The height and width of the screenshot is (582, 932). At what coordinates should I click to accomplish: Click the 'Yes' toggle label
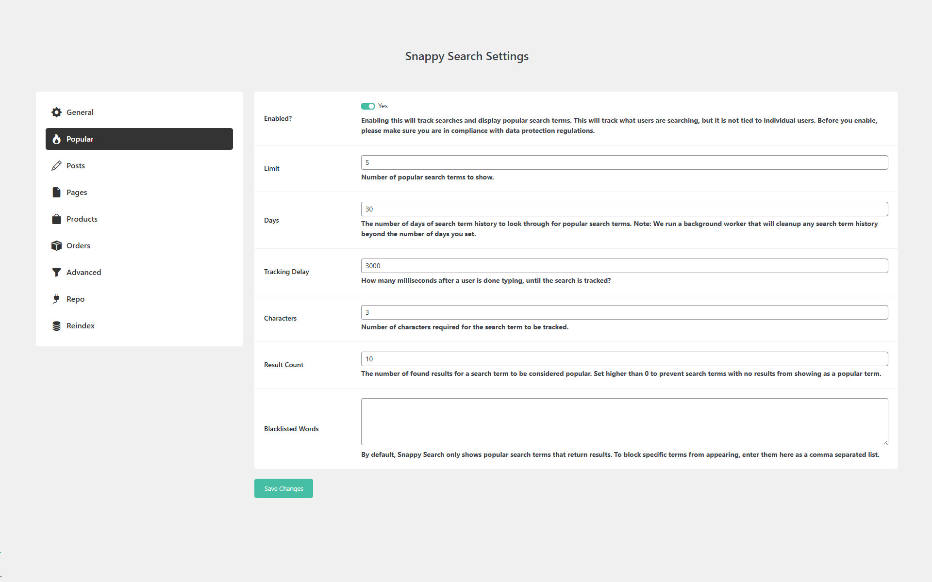(x=383, y=106)
